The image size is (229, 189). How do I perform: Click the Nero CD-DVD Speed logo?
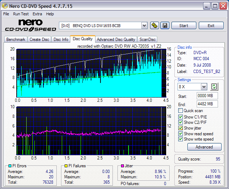click(30, 25)
